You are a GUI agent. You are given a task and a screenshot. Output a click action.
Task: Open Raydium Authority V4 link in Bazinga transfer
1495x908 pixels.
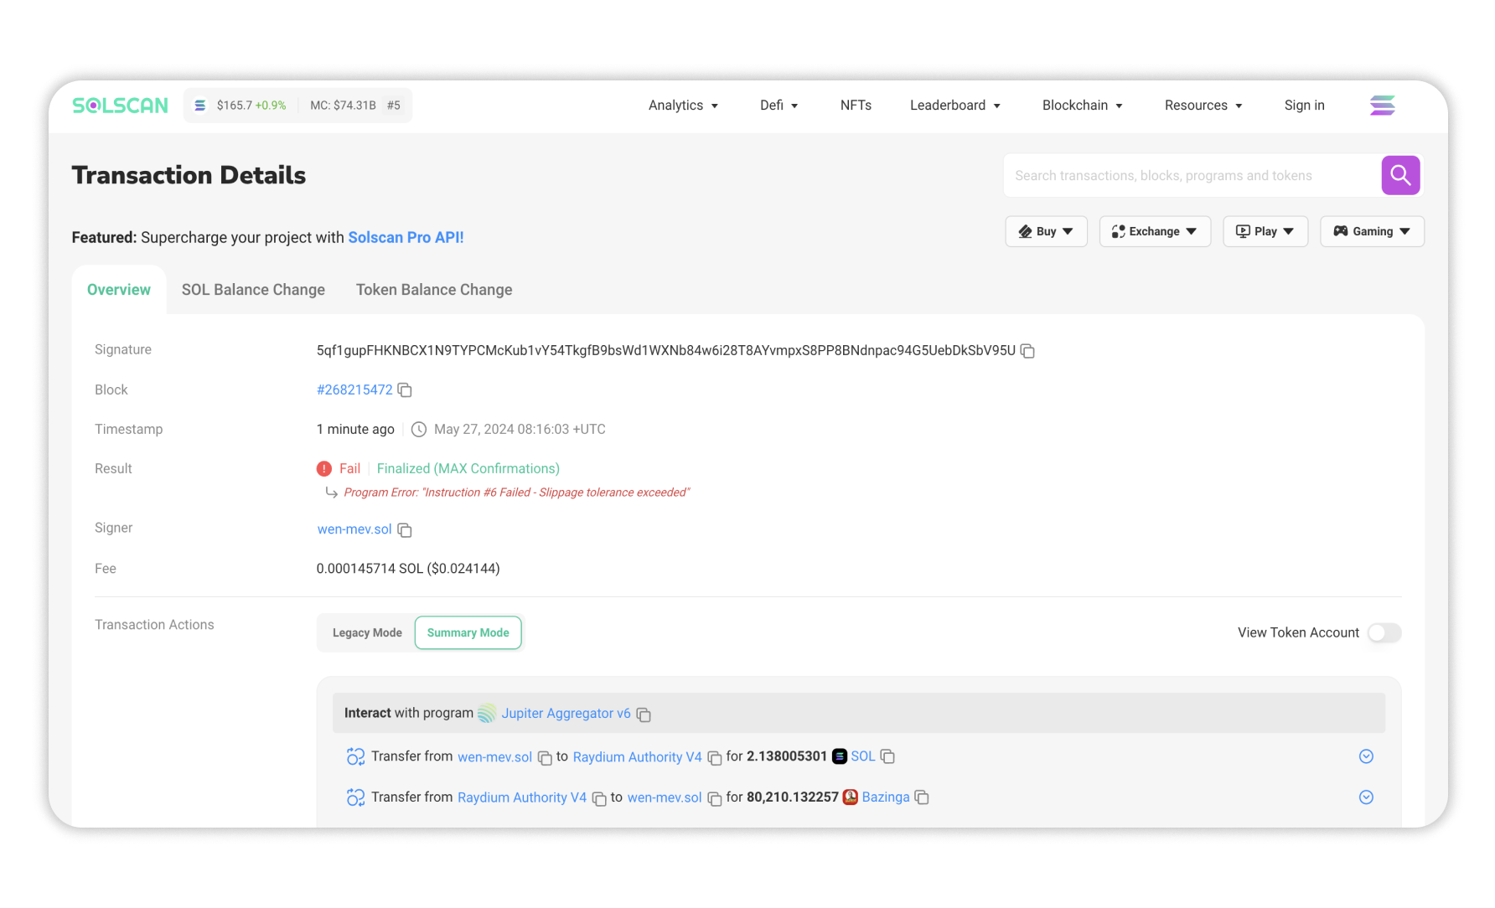[522, 798]
